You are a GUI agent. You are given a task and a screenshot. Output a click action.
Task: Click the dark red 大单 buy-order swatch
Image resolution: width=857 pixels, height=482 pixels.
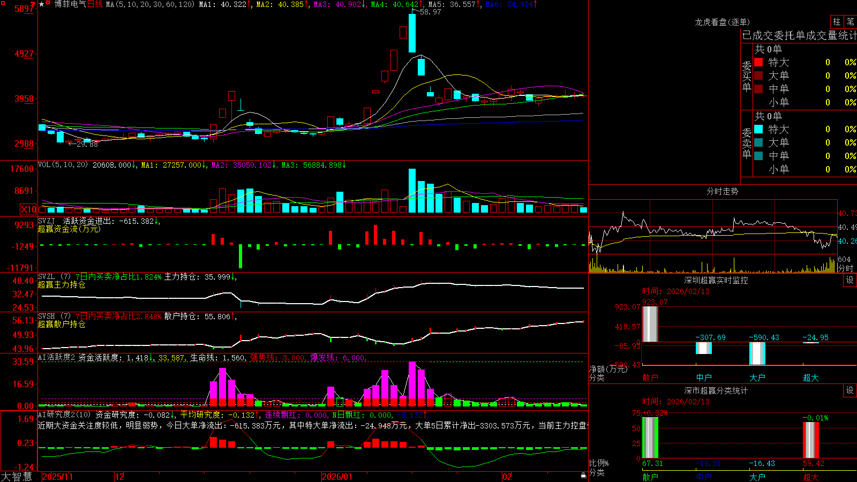(758, 76)
